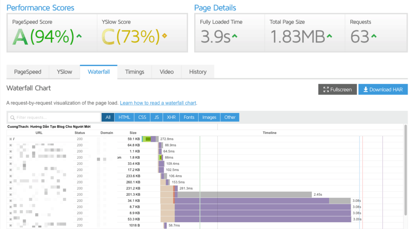The height and width of the screenshot is (229, 410).
Task: Expand the 8.9 KB request row
Action: click(10, 213)
